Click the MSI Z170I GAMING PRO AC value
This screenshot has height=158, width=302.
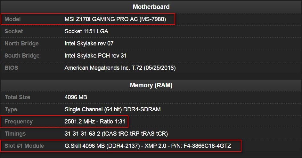[x=115, y=19]
